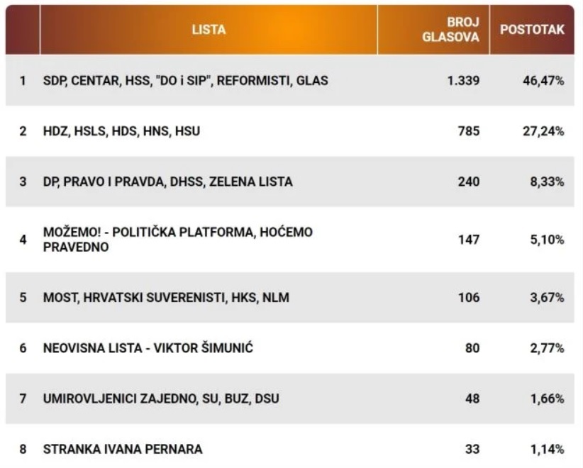Viewport: 583px width, 468px height.
Task: Select the percentage 2,77%
Action: [547, 348]
